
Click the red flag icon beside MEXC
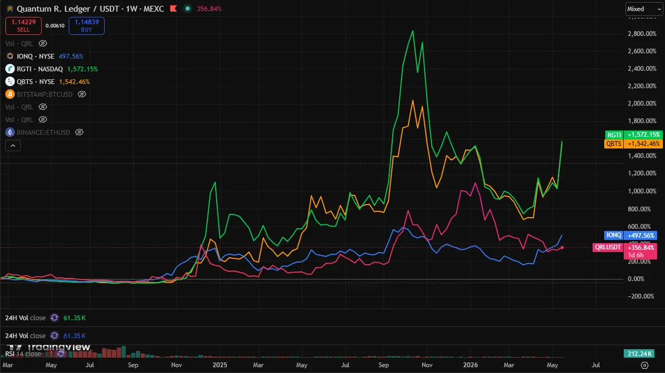[173, 8]
